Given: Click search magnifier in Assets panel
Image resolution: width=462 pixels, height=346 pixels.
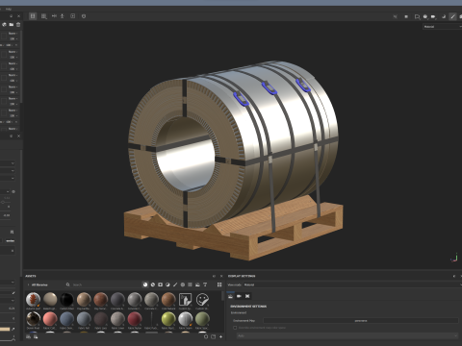Looking at the screenshot, I should [x=68, y=284].
